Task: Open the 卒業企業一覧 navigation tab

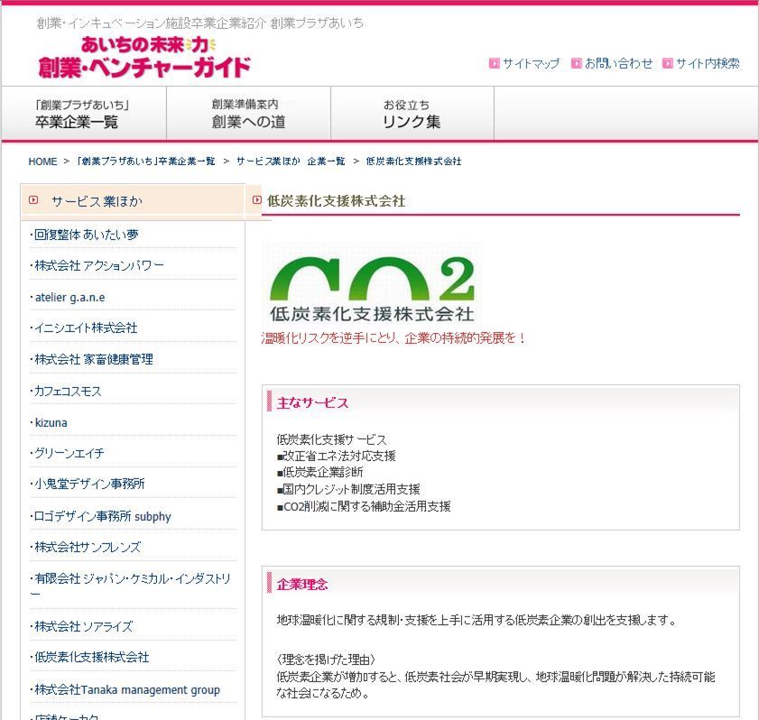Action: click(84, 114)
